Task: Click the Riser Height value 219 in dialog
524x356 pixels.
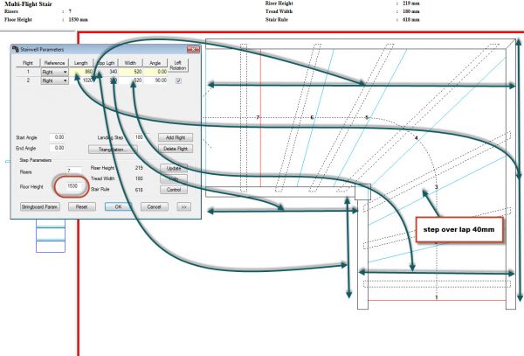Action: pyautogui.click(x=139, y=168)
